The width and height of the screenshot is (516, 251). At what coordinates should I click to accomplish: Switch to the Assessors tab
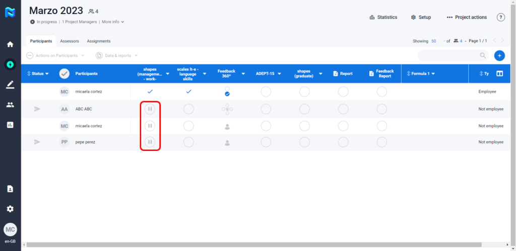pos(69,41)
